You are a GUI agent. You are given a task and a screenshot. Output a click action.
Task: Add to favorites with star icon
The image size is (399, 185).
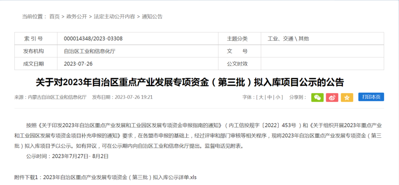pyautogui.click(x=347, y=97)
